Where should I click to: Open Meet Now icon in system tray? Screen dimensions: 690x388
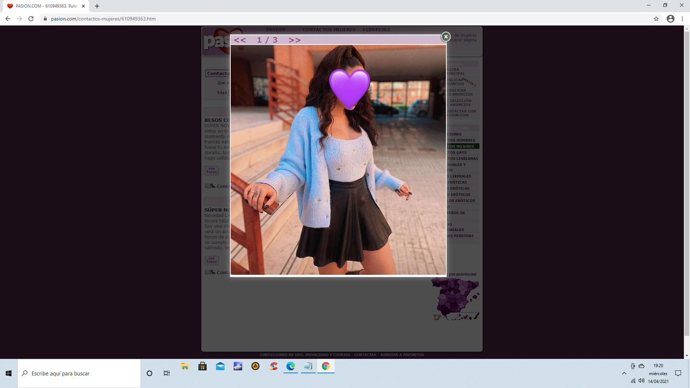pyautogui.click(x=633, y=366)
